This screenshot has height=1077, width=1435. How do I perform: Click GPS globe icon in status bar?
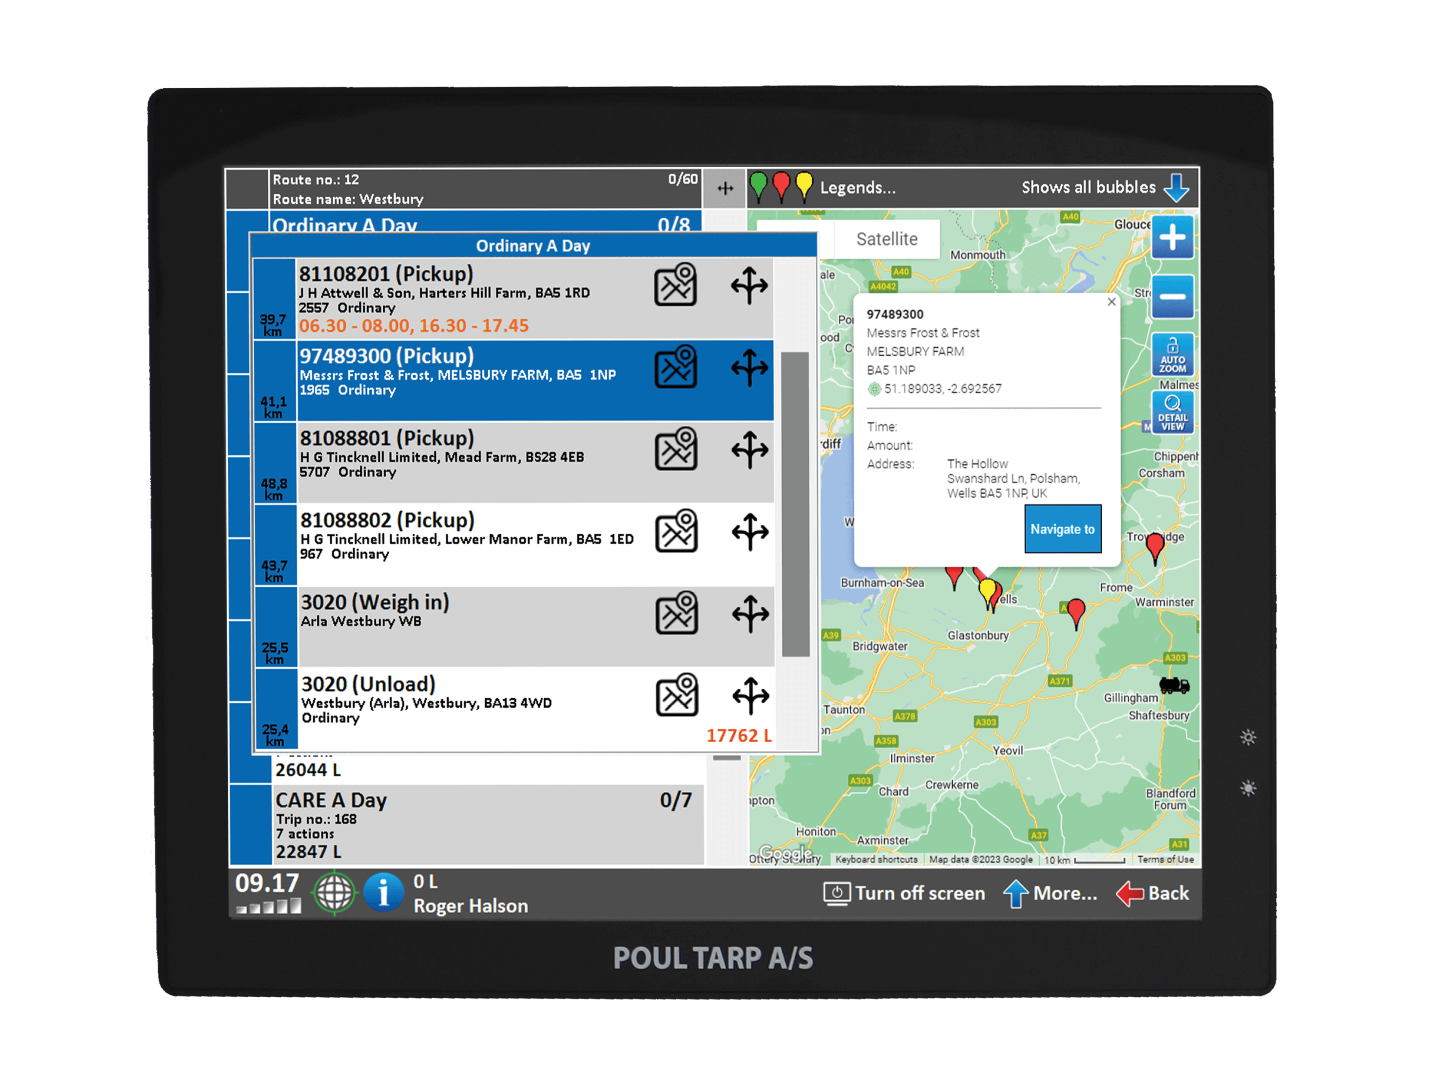334,893
